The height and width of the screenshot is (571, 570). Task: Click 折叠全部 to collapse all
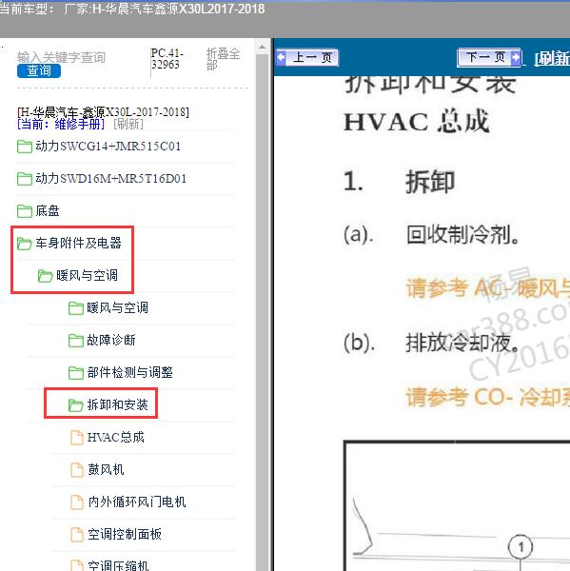(x=223, y=59)
